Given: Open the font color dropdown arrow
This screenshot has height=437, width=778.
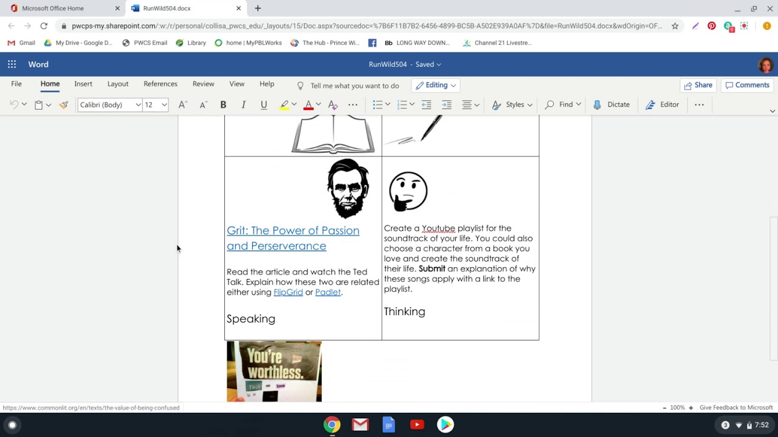Looking at the screenshot, I should click(x=318, y=105).
